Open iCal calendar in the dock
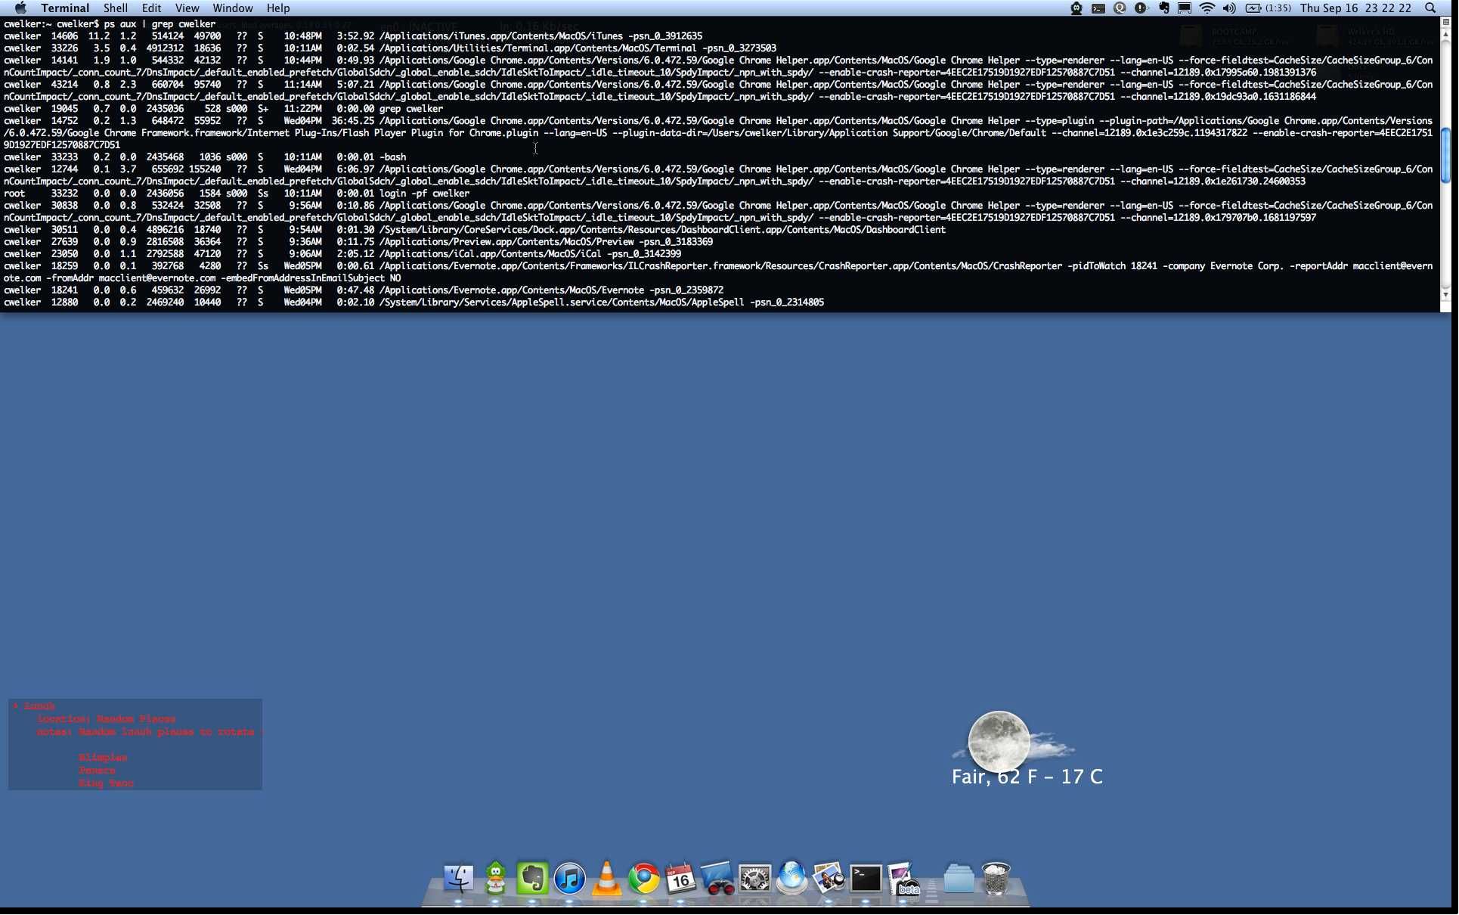The height and width of the screenshot is (915, 1459). click(x=680, y=879)
